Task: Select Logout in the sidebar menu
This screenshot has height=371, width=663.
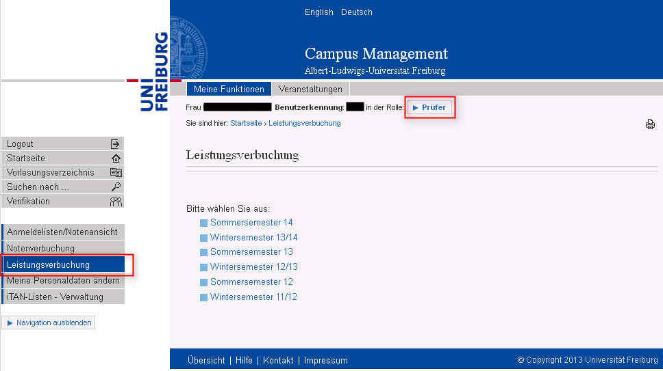Action: [62, 143]
